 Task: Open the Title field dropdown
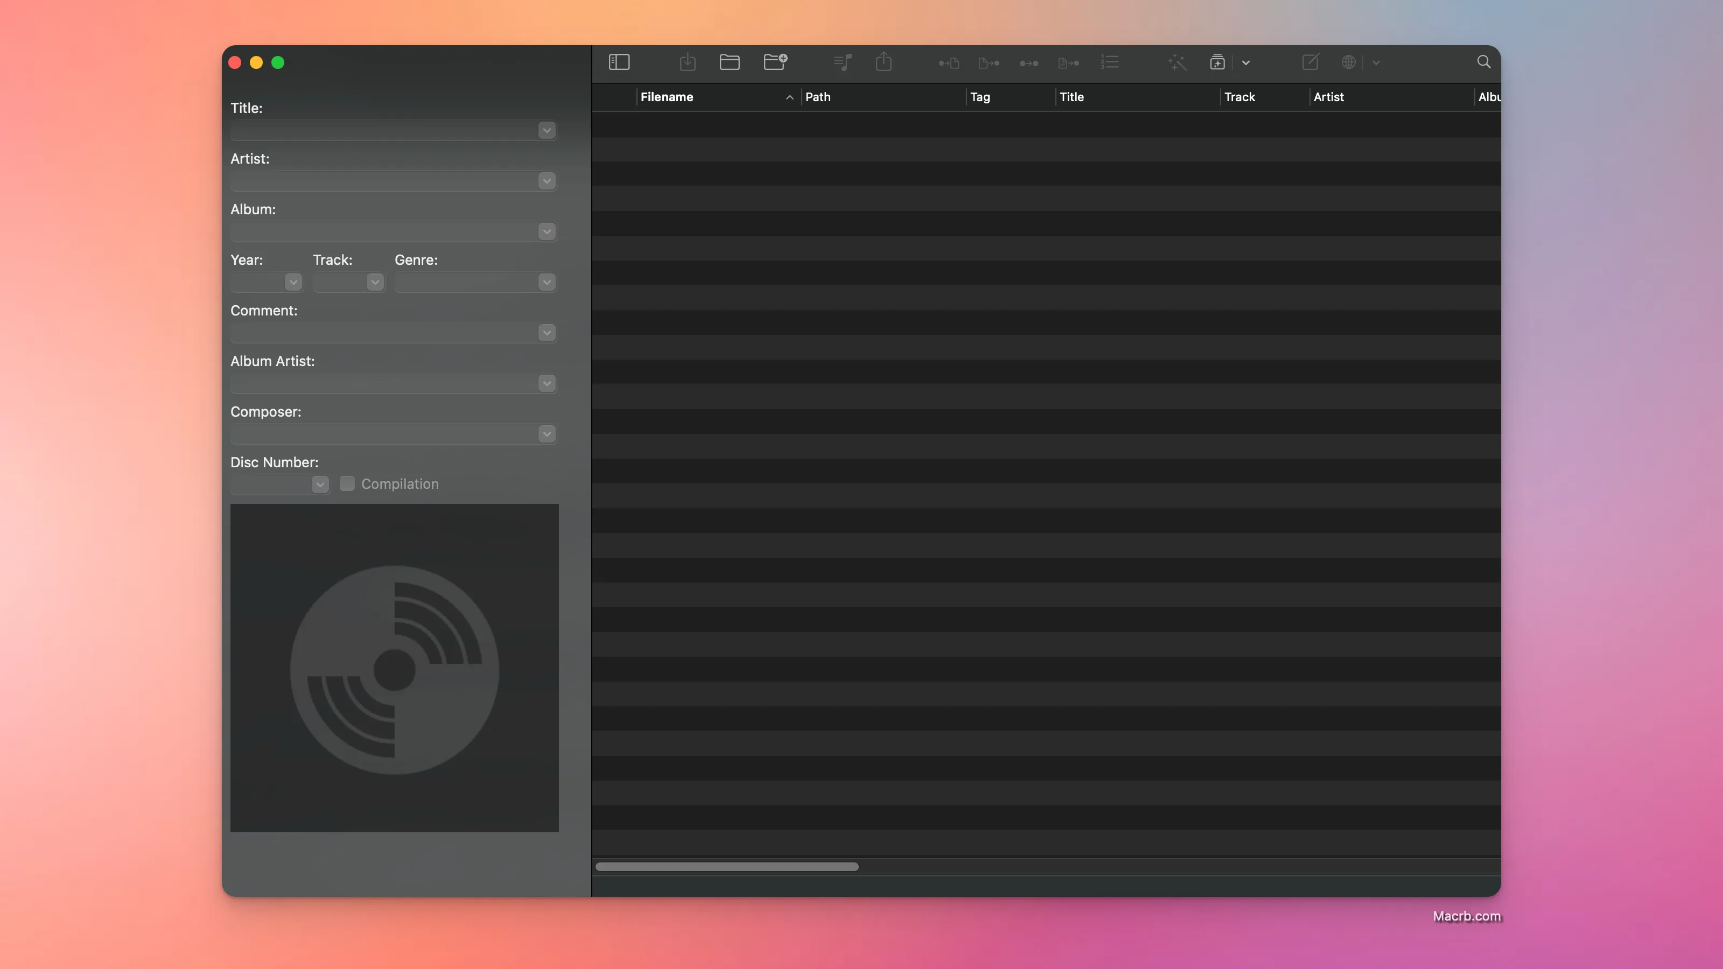[547, 130]
